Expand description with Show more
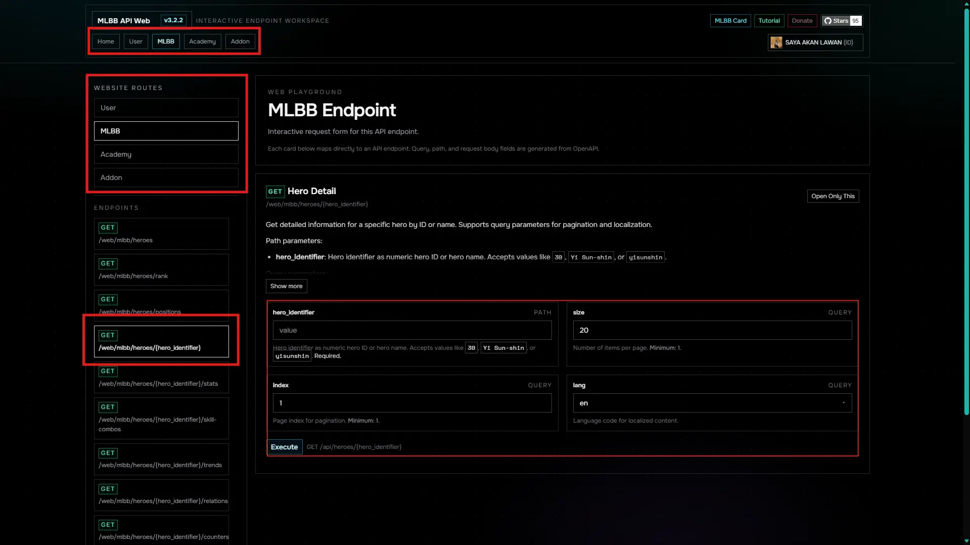The height and width of the screenshot is (545, 970). tap(286, 286)
